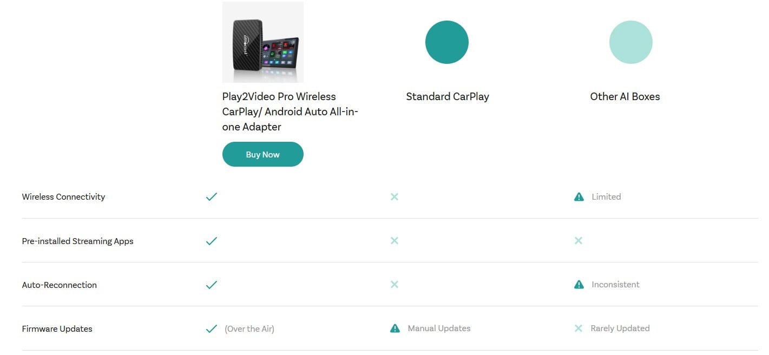Click Play2Video checkmark for Firmware Updates
This screenshot has width=769, height=355.
pyautogui.click(x=212, y=328)
